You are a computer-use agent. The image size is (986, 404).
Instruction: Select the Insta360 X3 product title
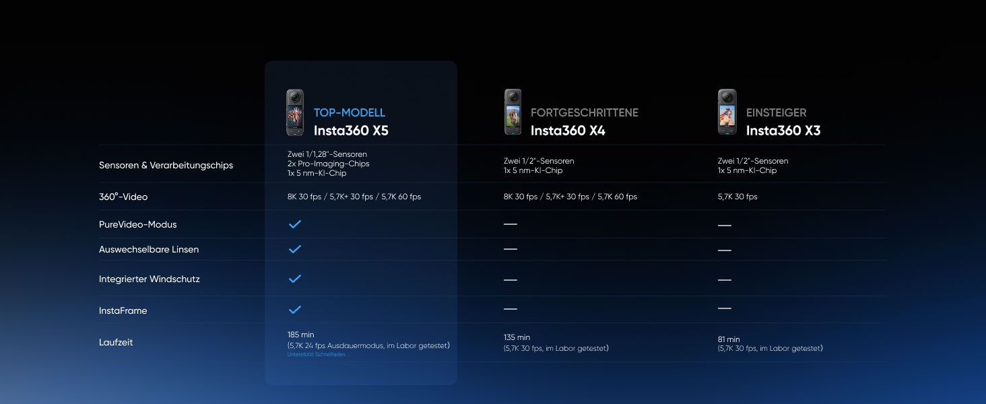tap(783, 131)
